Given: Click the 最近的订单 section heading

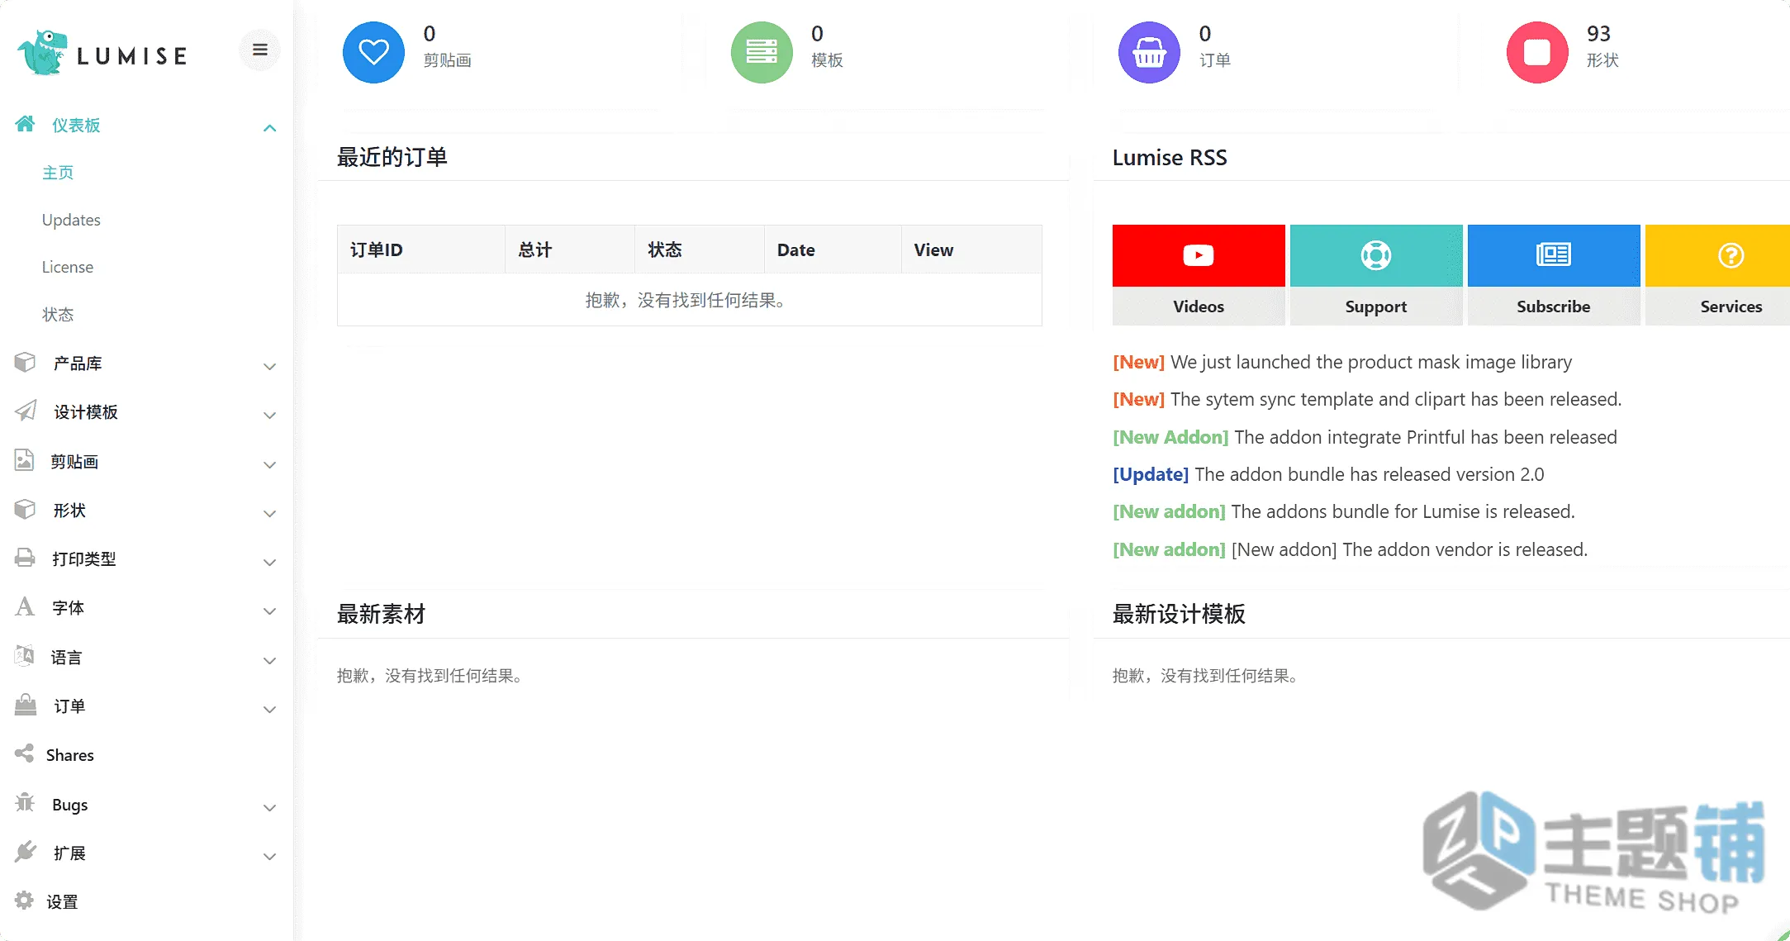Looking at the screenshot, I should click(x=392, y=157).
